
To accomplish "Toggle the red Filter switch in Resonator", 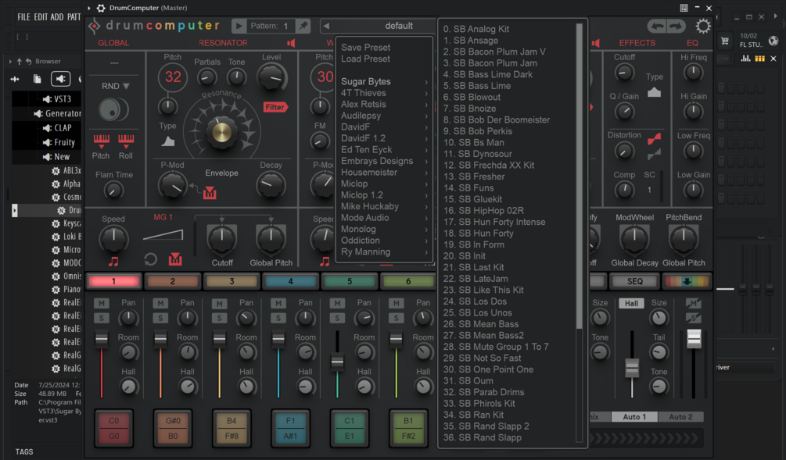I will (275, 107).
